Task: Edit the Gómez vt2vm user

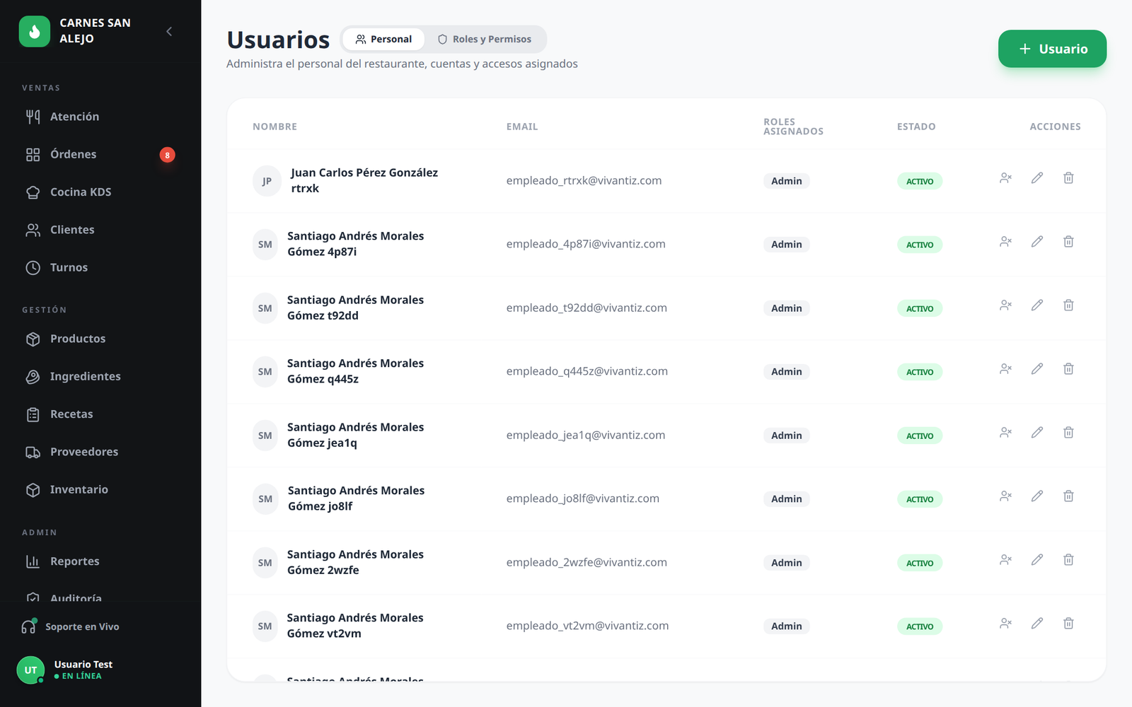Action: 1037,624
